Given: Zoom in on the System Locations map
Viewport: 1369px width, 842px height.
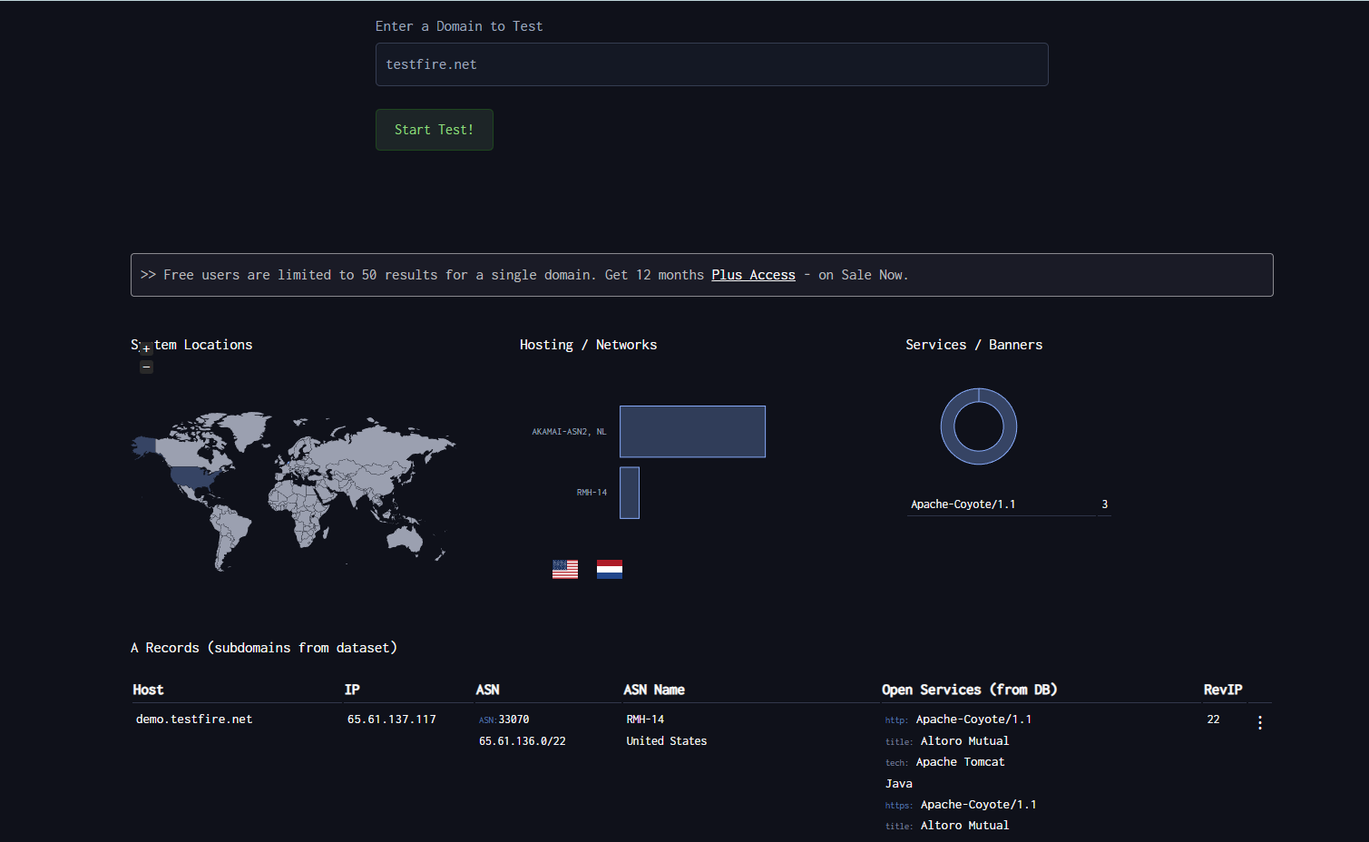Looking at the screenshot, I should pyautogui.click(x=146, y=349).
